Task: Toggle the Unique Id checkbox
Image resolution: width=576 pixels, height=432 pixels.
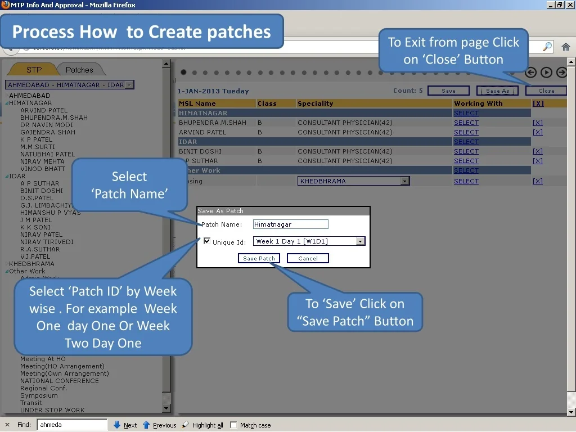Action: click(x=207, y=241)
